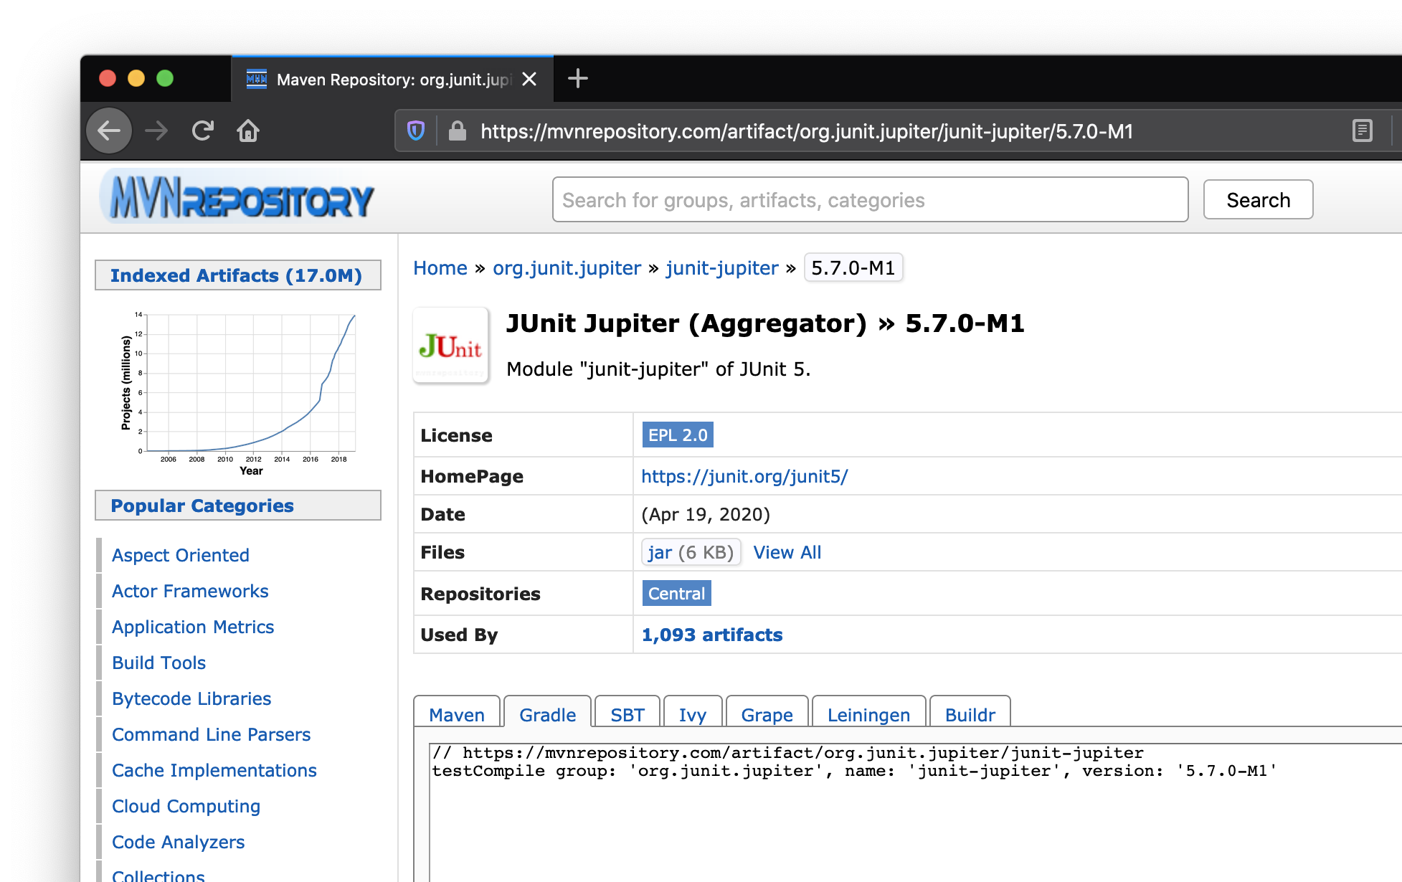Viewport: 1402px width, 882px height.
Task: Select the Gradle tab
Action: coord(546,714)
